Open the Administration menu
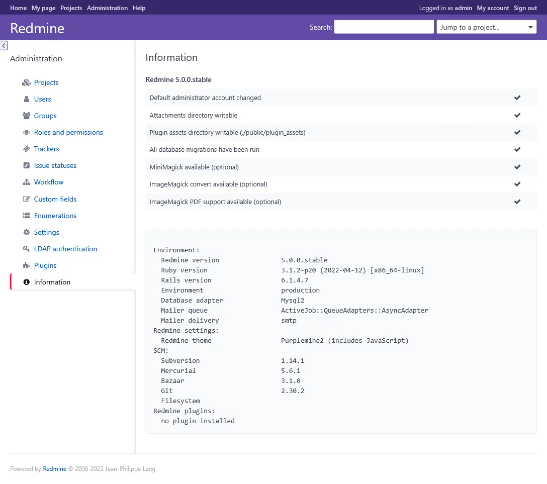Screen dimensions: 547x484 107,8
